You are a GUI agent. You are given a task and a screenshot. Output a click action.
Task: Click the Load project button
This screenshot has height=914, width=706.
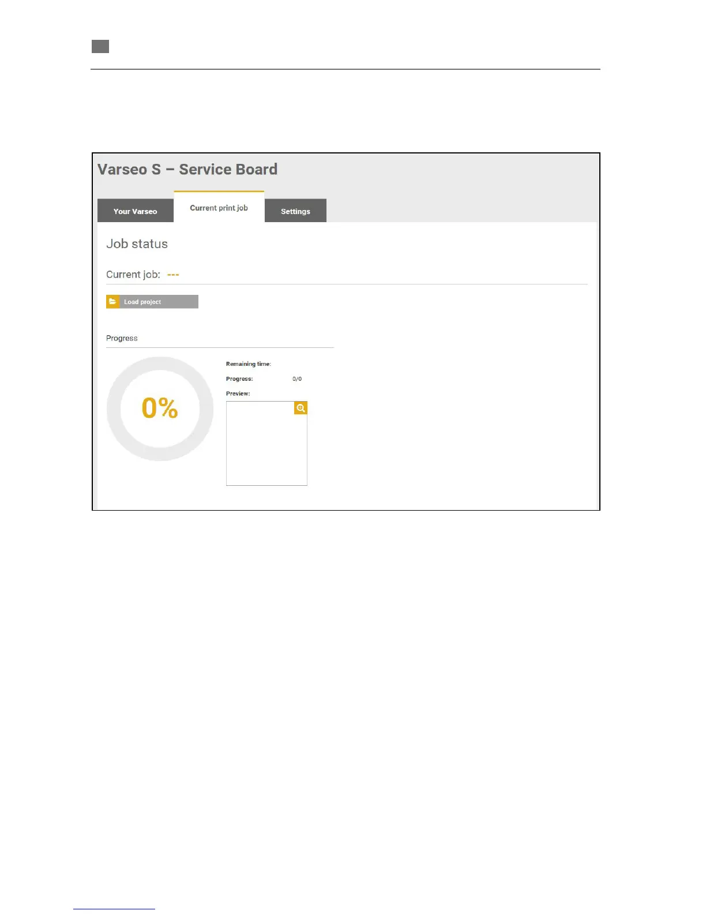pos(152,302)
